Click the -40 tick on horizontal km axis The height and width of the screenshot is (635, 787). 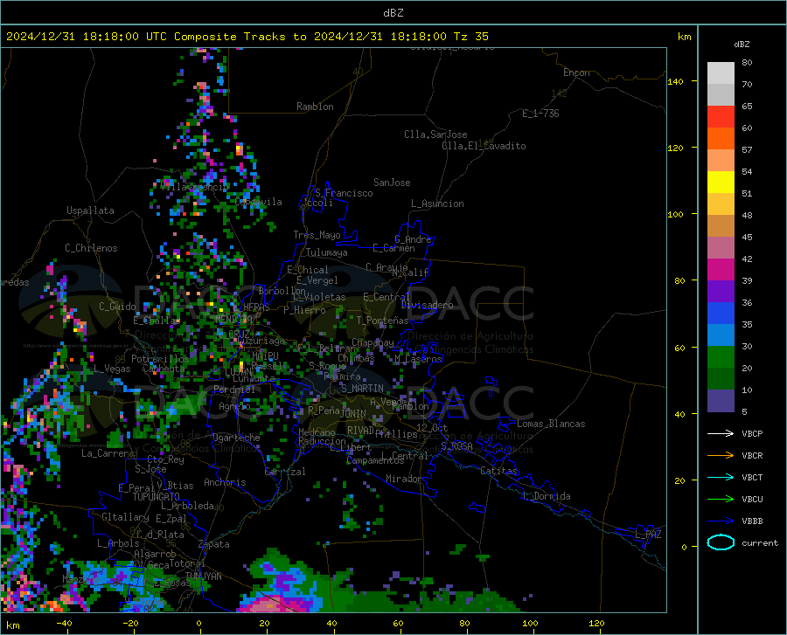64,624
